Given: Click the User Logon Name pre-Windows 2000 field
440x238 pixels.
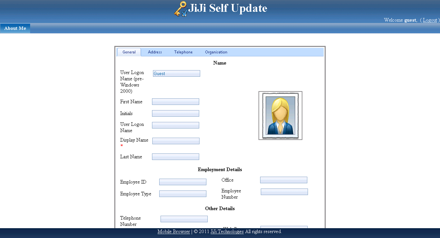Looking at the screenshot, I should pyautogui.click(x=177, y=73).
